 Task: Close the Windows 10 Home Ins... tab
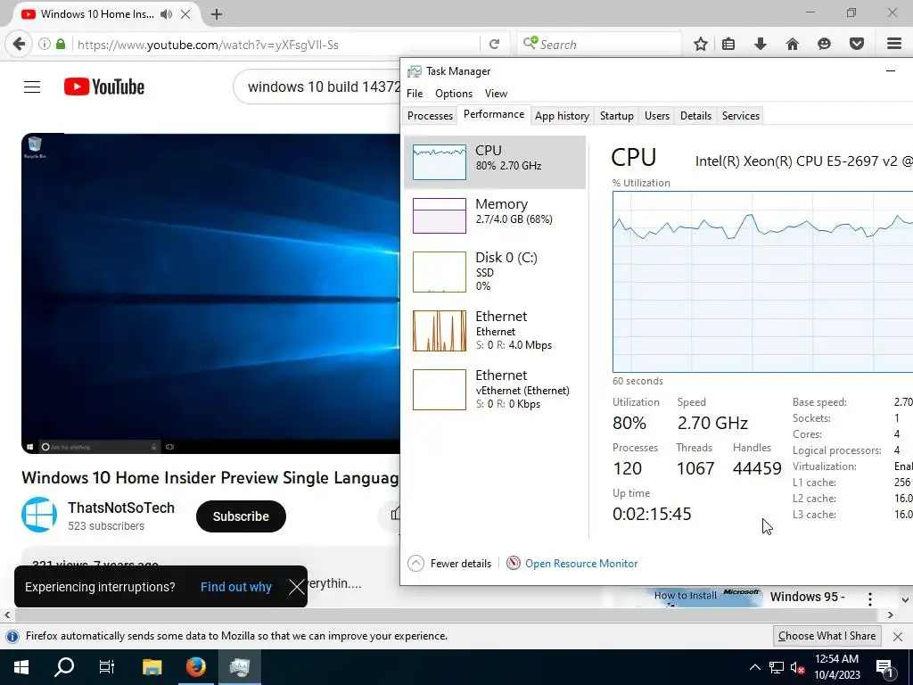click(x=185, y=14)
